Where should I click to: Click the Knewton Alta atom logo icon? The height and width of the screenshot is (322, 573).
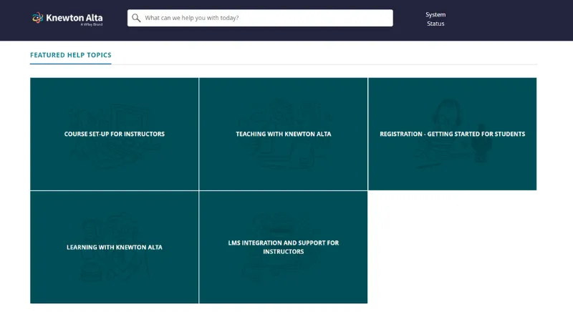(x=37, y=18)
